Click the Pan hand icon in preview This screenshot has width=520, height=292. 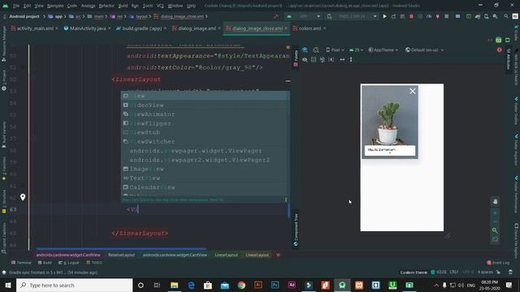[x=495, y=202]
